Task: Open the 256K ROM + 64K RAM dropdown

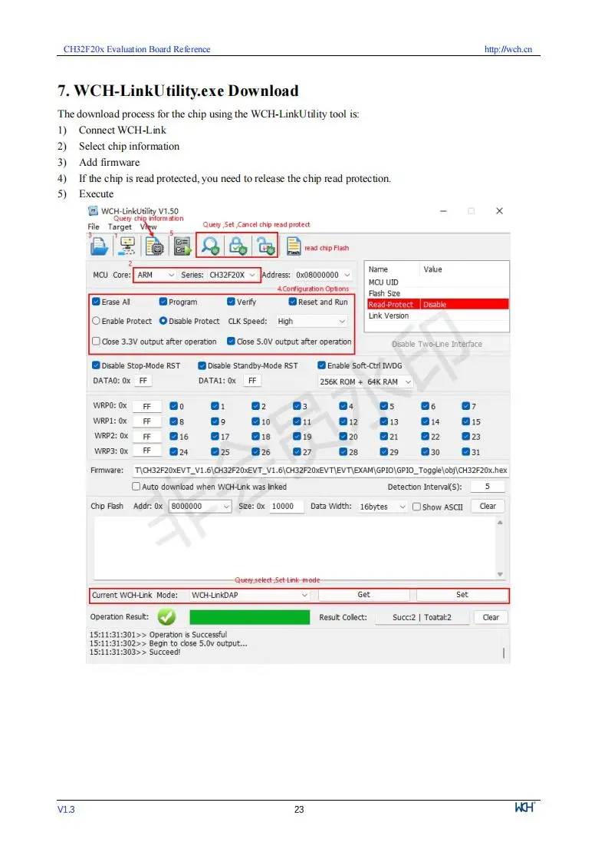Action: pos(365,381)
